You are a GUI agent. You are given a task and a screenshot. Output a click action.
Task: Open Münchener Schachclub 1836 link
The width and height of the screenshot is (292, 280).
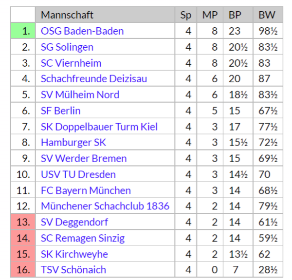click(105, 206)
